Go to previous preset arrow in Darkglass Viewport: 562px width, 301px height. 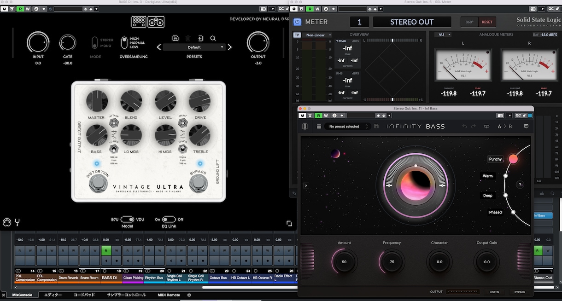click(x=159, y=47)
